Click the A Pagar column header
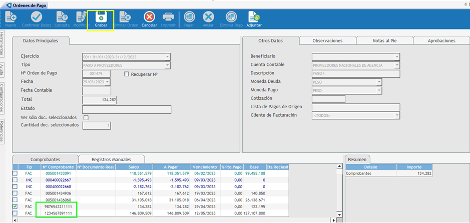This screenshot has height=223, width=470. point(172,167)
